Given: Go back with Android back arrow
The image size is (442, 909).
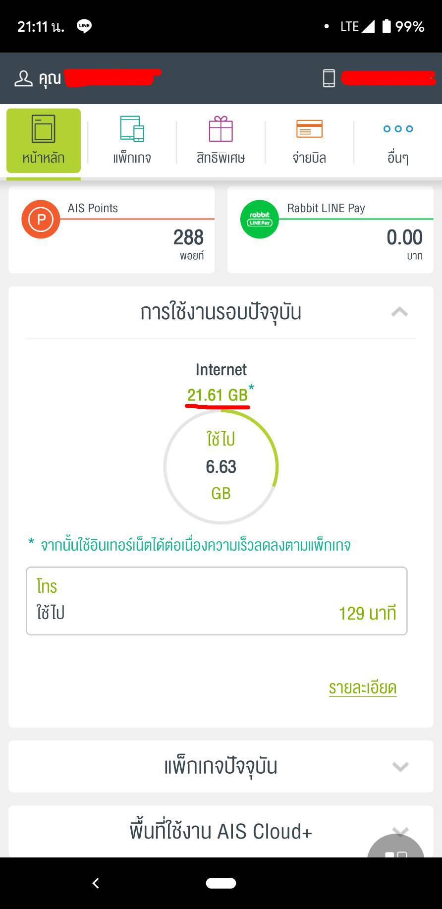Looking at the screenshot, I should (96, 883).
